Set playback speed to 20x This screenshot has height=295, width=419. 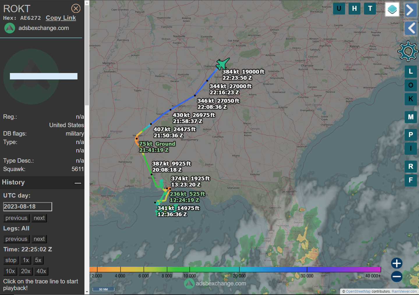click(26, 271)
